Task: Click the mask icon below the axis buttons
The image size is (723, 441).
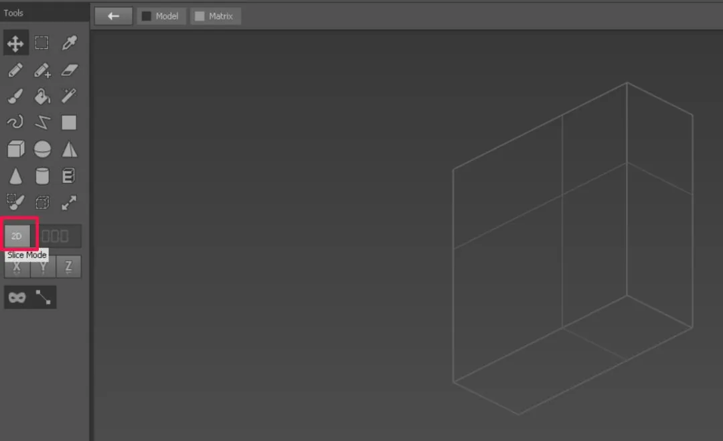Action: [x=17, y=297]
